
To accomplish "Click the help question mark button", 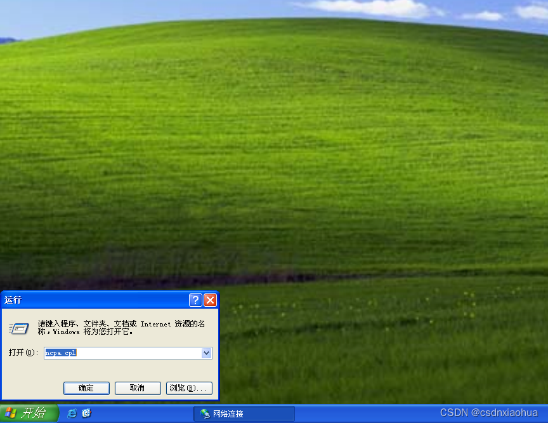I will 195,300.
